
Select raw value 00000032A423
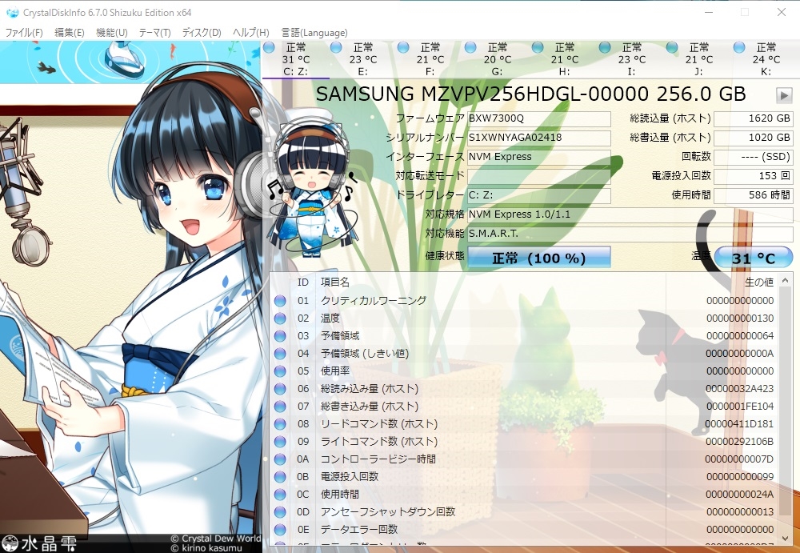pos(740,389)
